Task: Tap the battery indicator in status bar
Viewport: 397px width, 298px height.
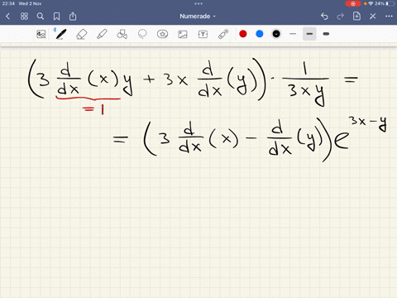Action: pyautogui.click(x=390, y=3)
